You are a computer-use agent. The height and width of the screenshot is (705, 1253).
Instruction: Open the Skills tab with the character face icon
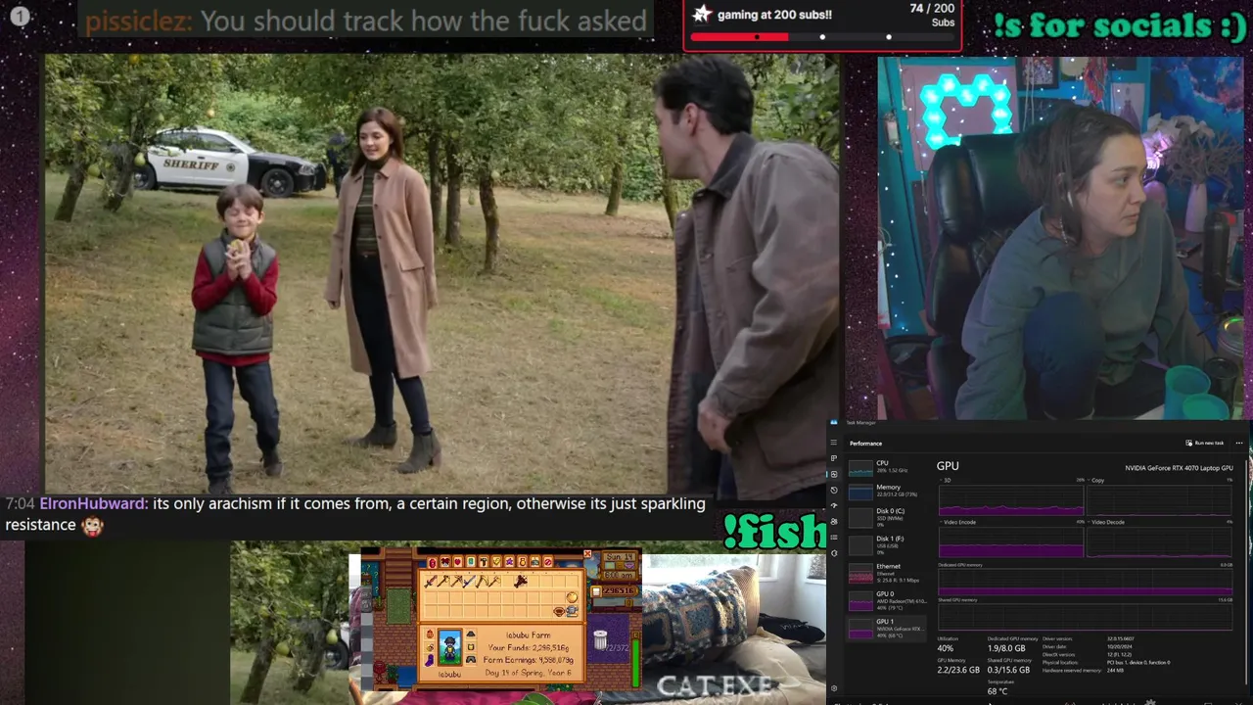tap(444, 562)
